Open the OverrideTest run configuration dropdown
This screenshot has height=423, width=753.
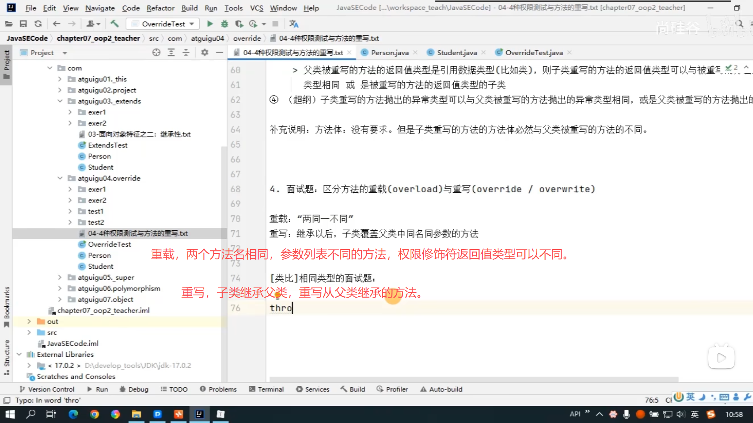pyautogui.click(x=163, y=24)
